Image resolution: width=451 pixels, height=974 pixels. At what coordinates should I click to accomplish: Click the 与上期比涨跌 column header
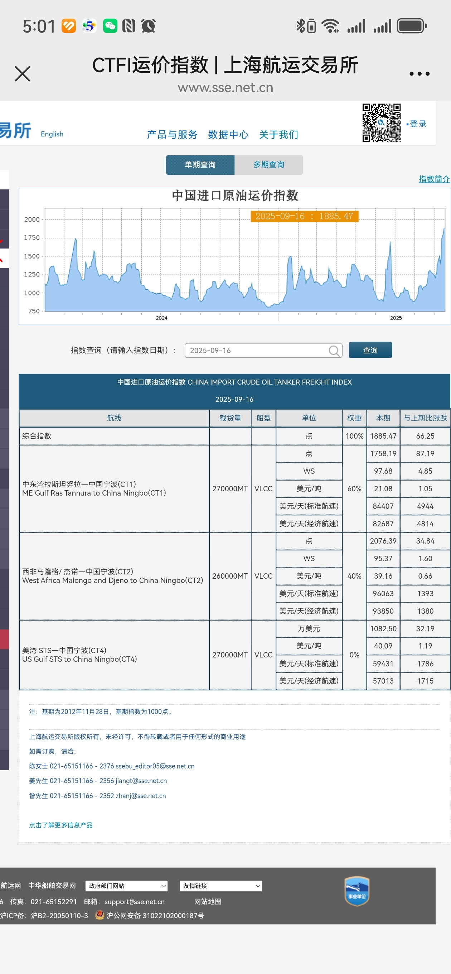(425, 418)
